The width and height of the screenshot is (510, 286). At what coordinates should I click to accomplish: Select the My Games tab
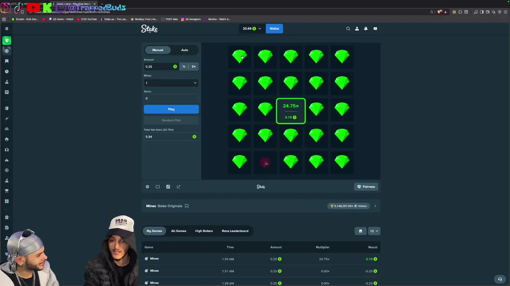tap(154, 231)
